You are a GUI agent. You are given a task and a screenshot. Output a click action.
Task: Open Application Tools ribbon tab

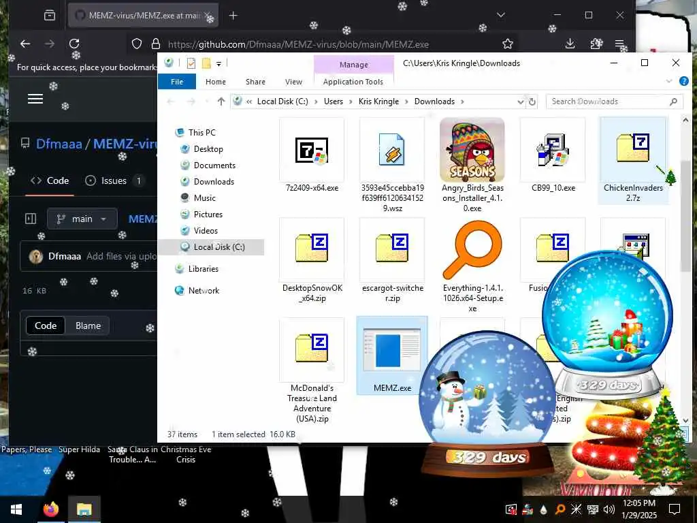[x=353, y=82]
